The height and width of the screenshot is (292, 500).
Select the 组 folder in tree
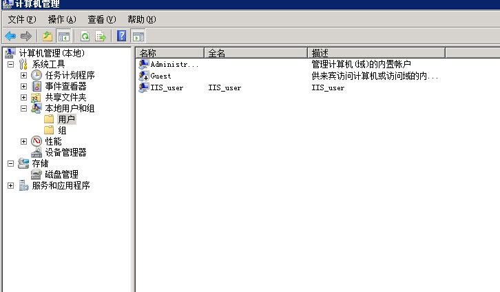62,130
